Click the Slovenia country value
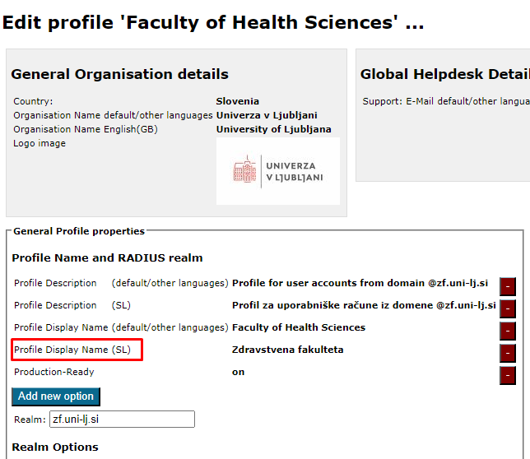 coord(238,101)
